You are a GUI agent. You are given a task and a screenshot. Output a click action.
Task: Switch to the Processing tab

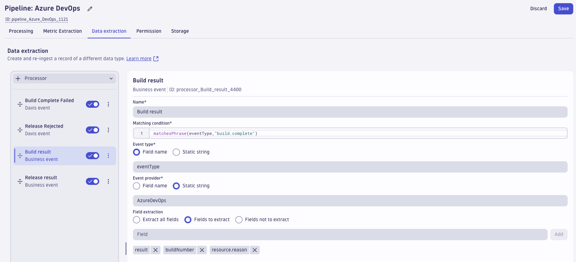[x=21, y=31]
